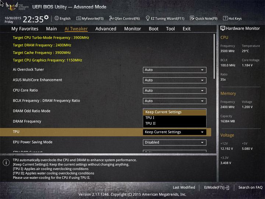The image size is (265, 199).
Task: Select the TPU row label
Action: [x=16, y=132]
